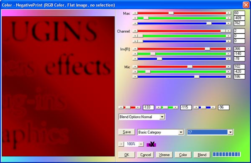This screenshot has width=251, height=163.
Task: Click the Cancel button
Action: pyautogui.click(x=146, y=155)
